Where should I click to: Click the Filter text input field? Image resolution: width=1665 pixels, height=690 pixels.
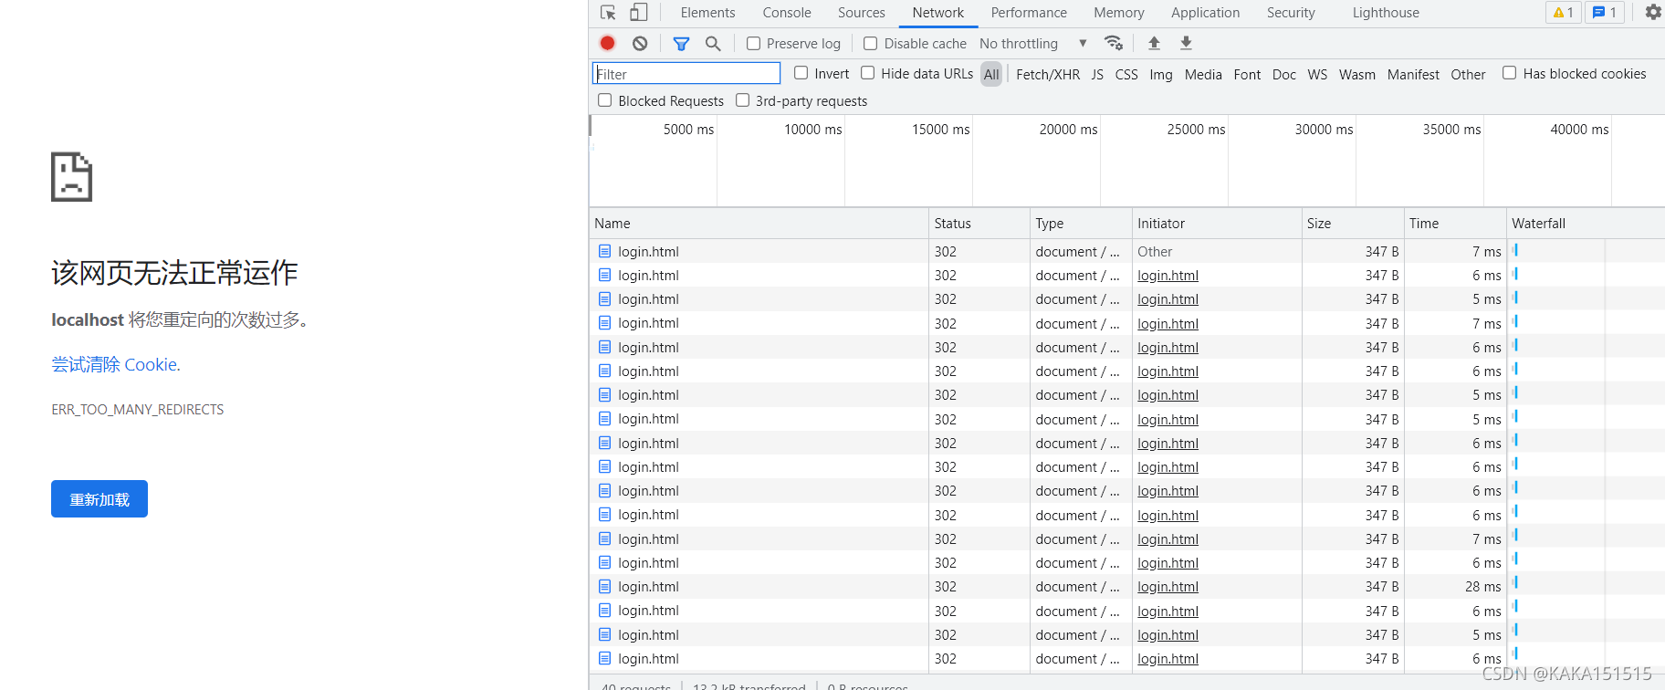point(686,74)
